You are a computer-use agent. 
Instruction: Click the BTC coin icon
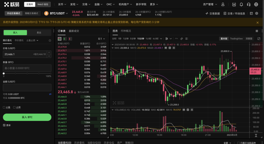click(x=46, y=13)
